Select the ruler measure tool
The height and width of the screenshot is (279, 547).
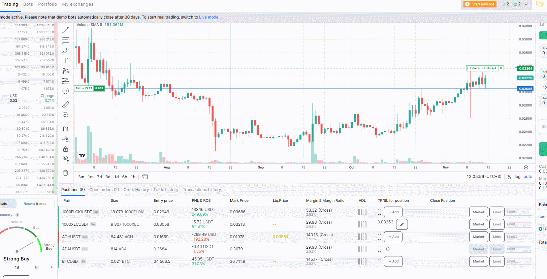pos(66,105)
